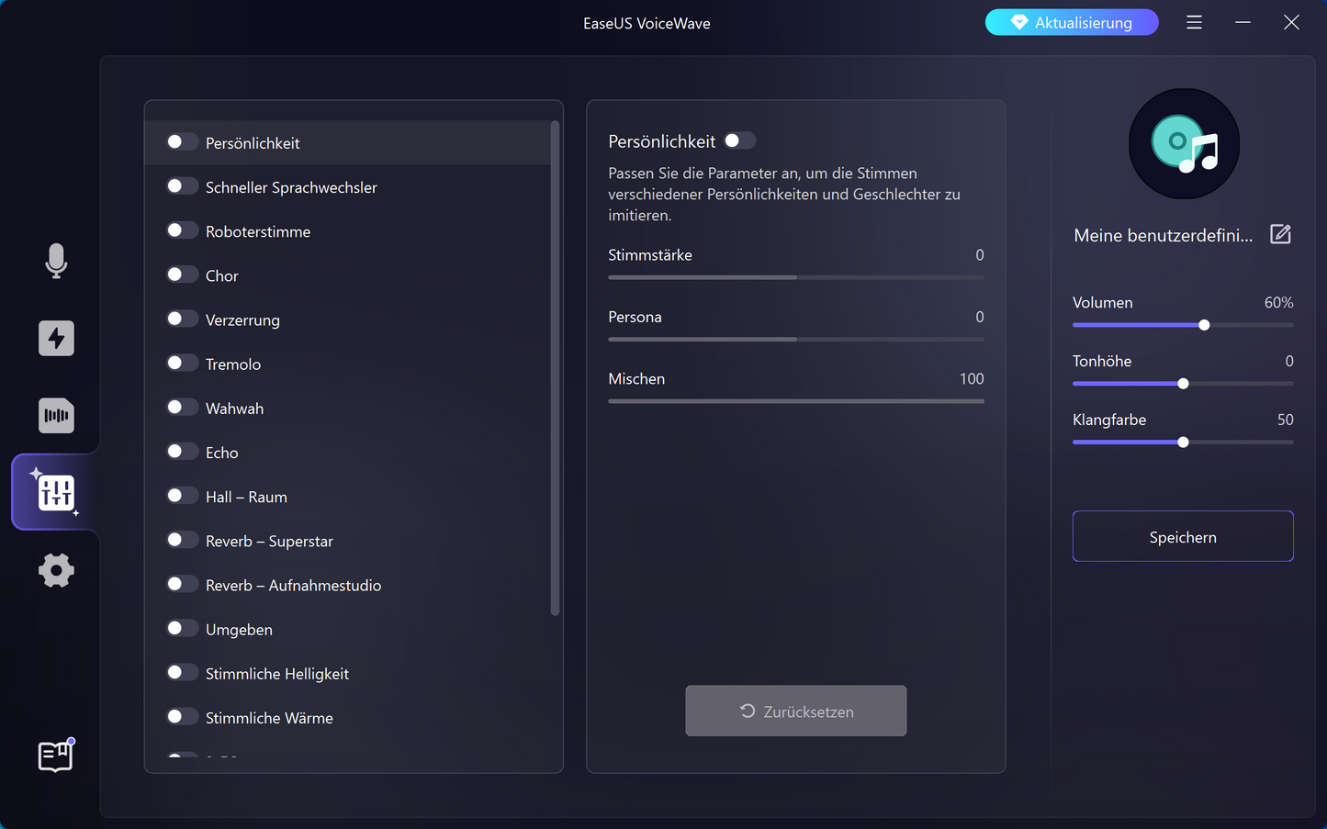Open the custom voice equalizer sidebar tab
Image resolution: width=1327 pixels, height=829 pixels.
(56, 492)
